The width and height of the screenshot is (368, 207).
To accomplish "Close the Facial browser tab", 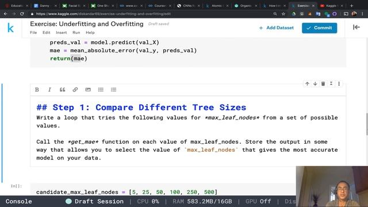I will point(84,6).
